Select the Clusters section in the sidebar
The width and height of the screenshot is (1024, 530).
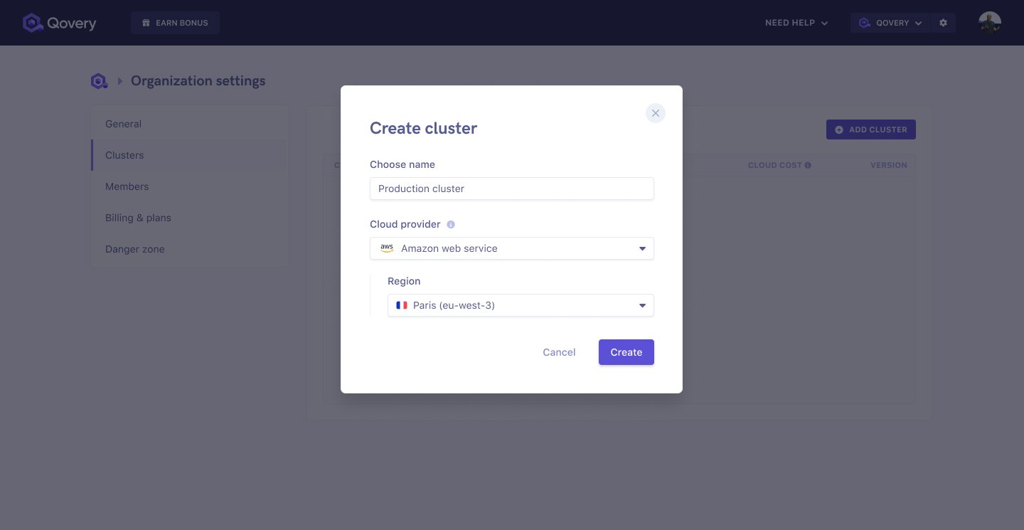[190, 155]
